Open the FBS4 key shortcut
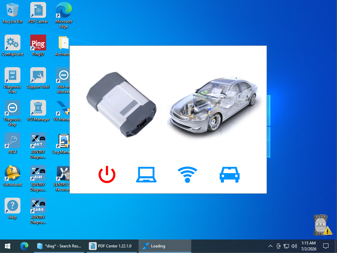 (x=13, y=143)
